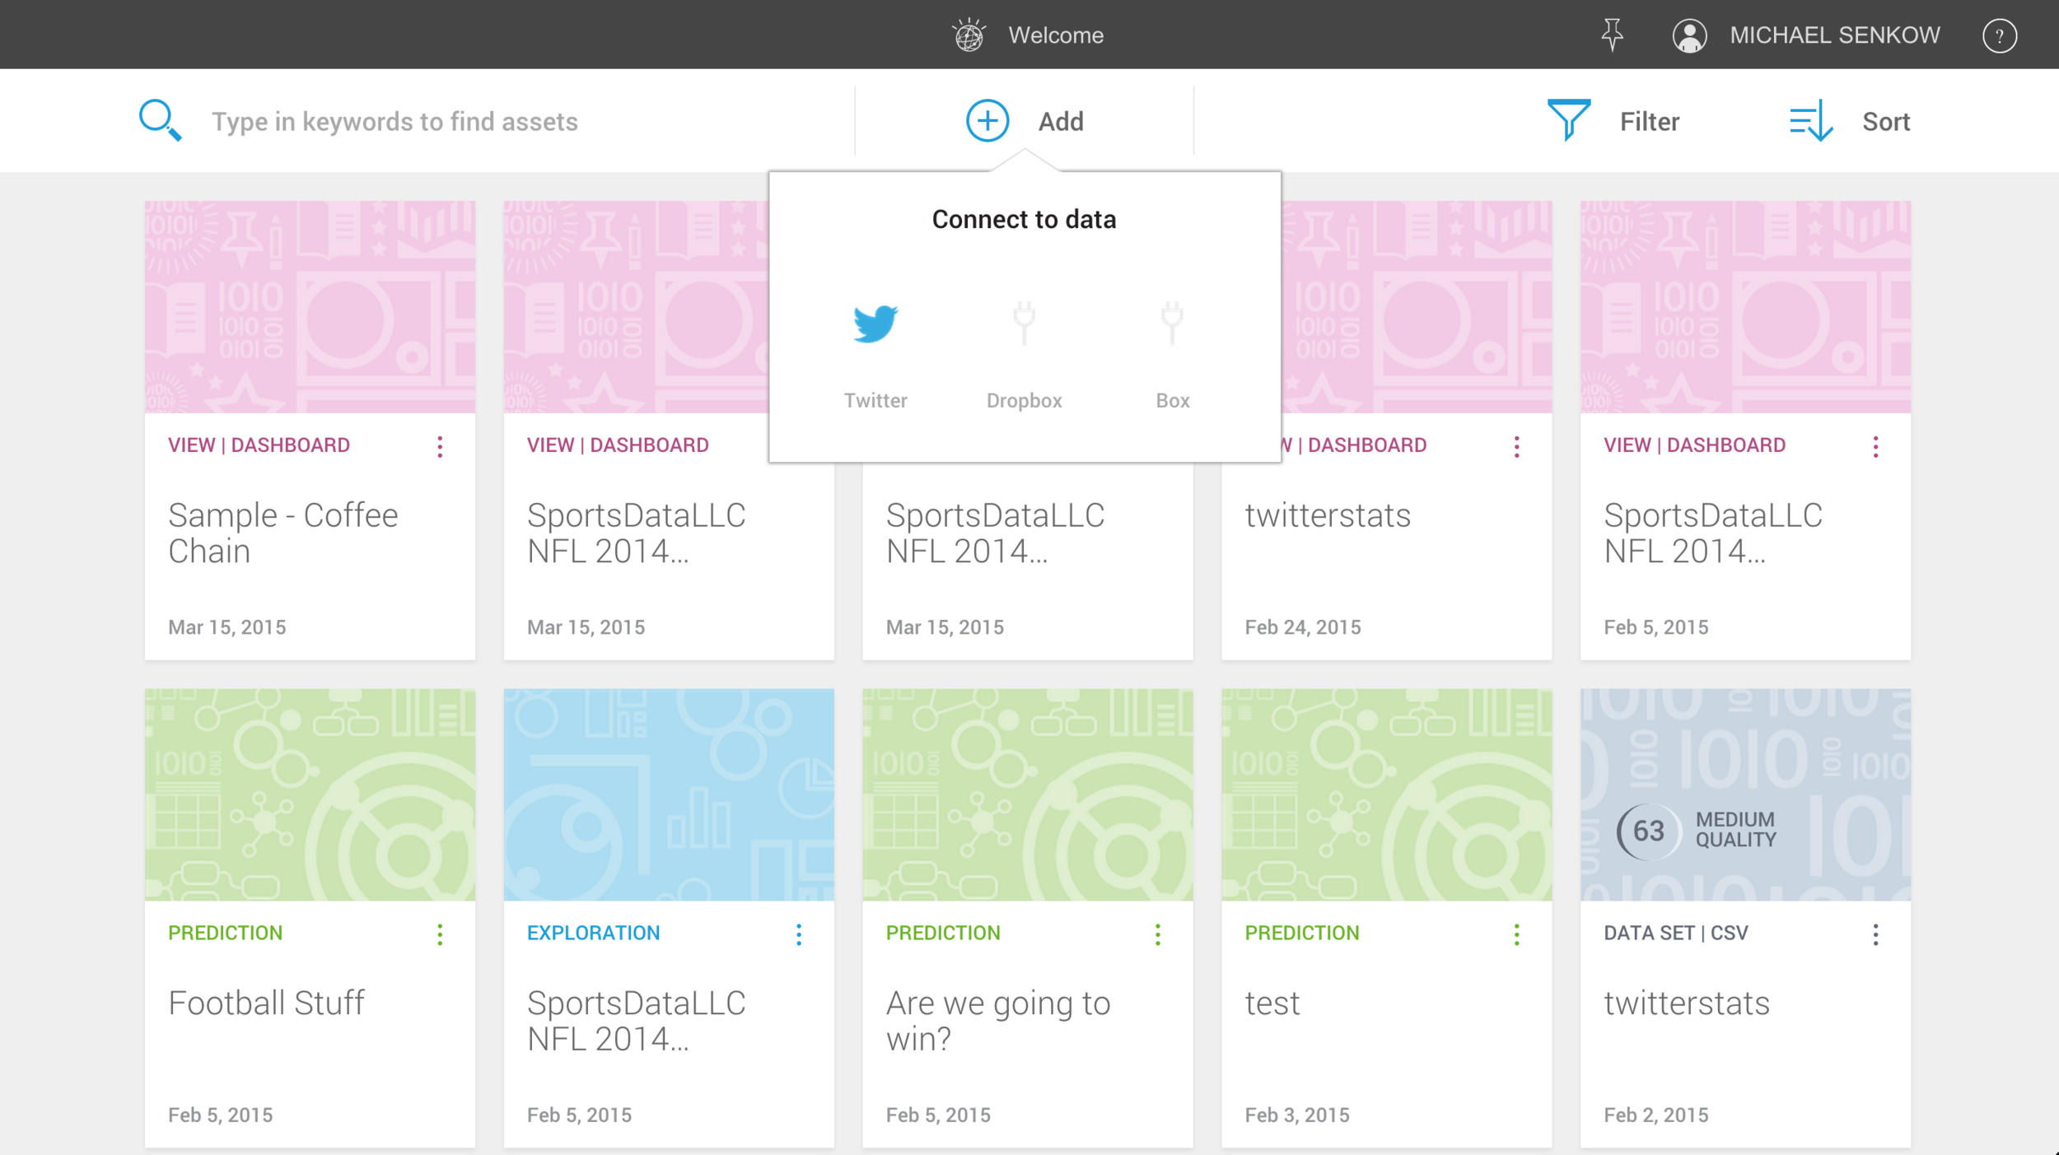2059x1155 pixels.
Task: Open the user profile avatar
Action: coord(1689,35)
